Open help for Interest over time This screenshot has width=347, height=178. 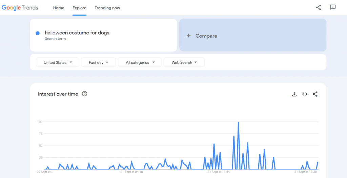click(x=85, y=94)
